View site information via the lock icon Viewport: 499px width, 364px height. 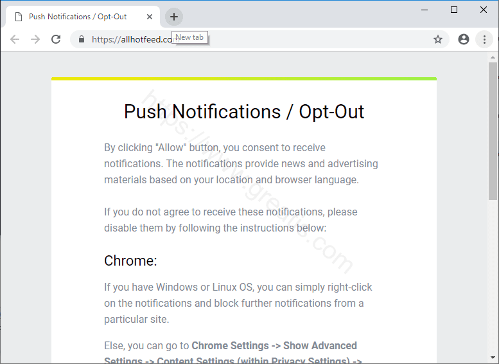click(81, 39)
